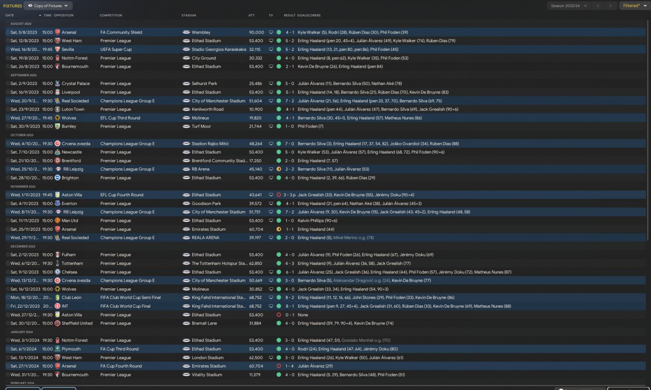Screen dimensions: 651x390
Task: Sort by the Stadium column header
Action: click(188, 15)
